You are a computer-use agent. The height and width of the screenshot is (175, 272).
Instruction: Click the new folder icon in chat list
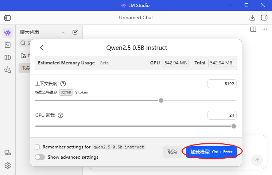click(23, 56)
